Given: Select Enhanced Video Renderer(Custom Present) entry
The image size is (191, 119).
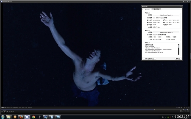Looking at the screenshot, I should point(158,49).
